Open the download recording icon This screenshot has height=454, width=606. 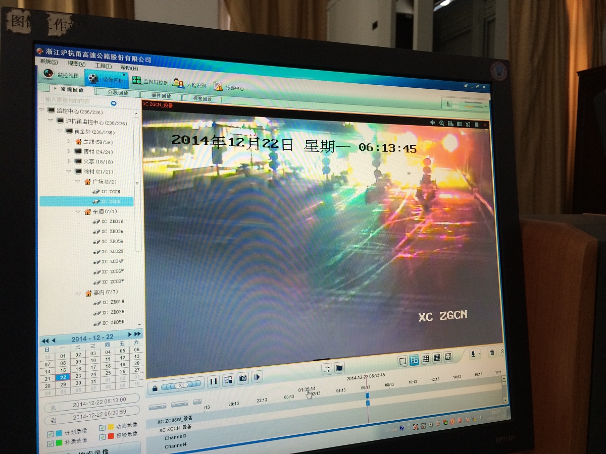tap(474, 354)
